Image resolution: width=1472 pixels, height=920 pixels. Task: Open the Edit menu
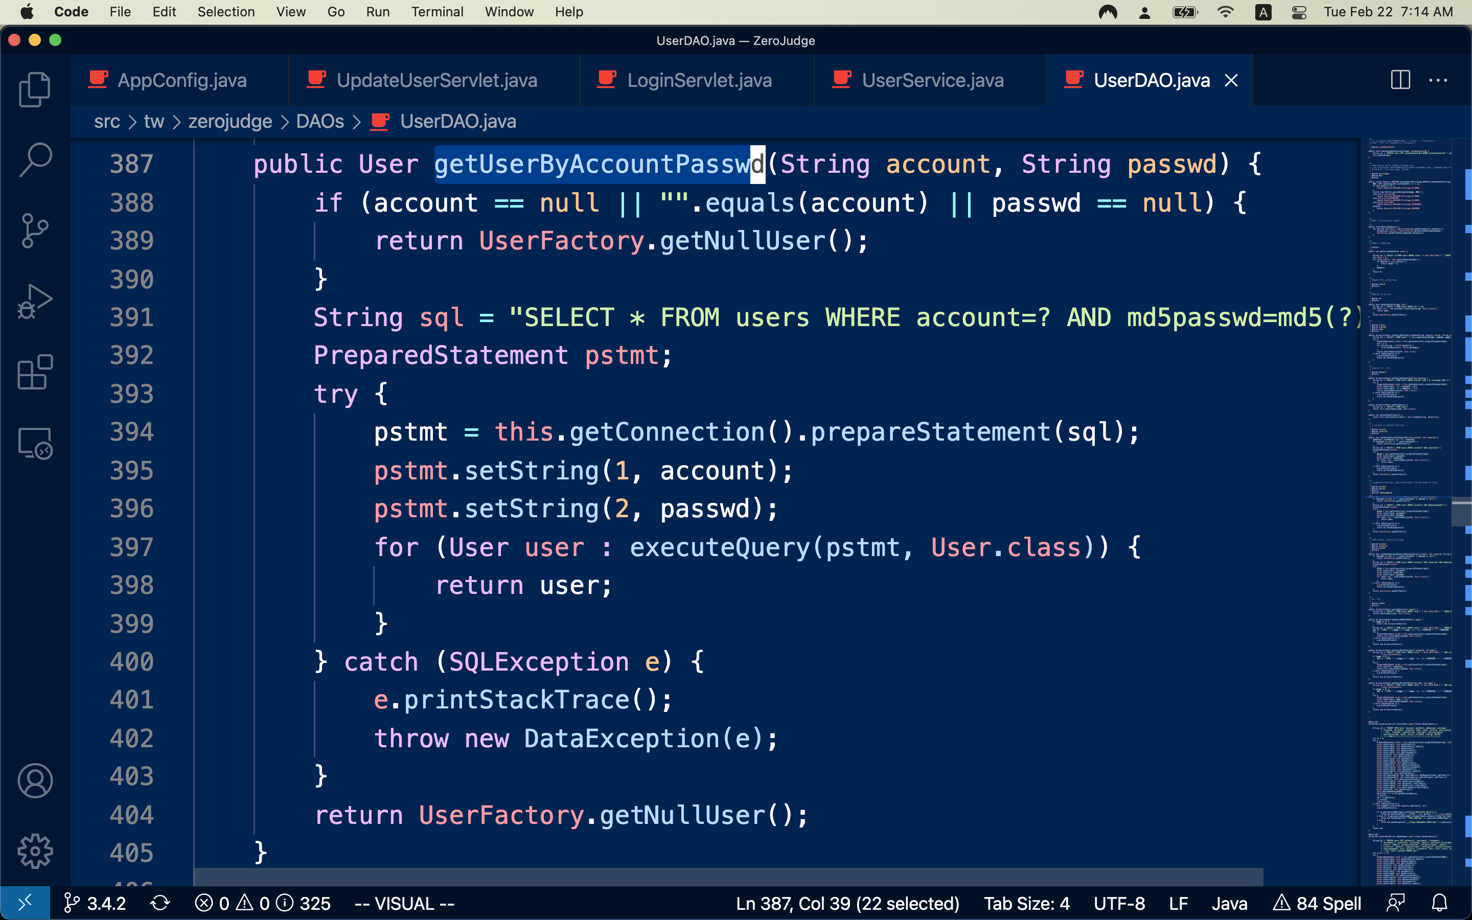point(164,12)
